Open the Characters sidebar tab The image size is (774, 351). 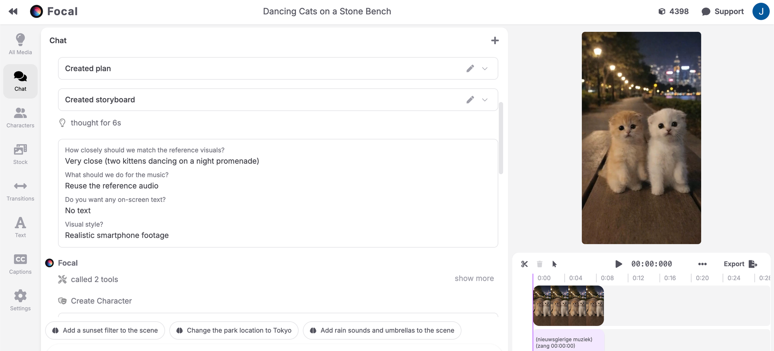pyautogui.click(x=21, y=117)
